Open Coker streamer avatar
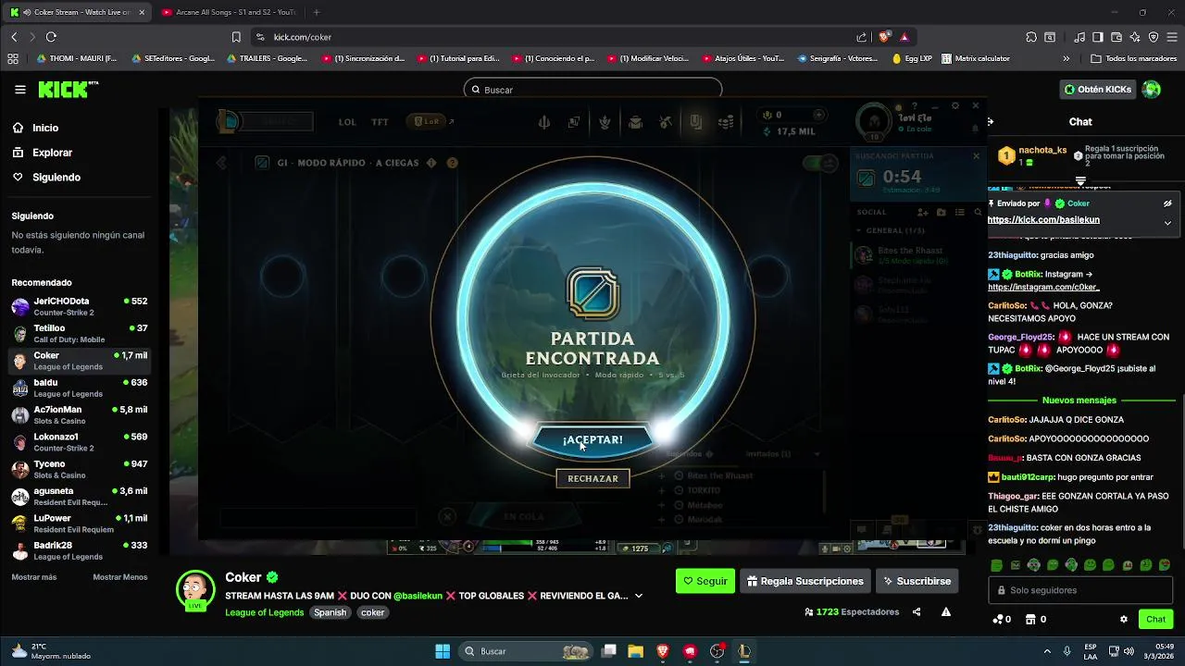 (x=195, y=590)
